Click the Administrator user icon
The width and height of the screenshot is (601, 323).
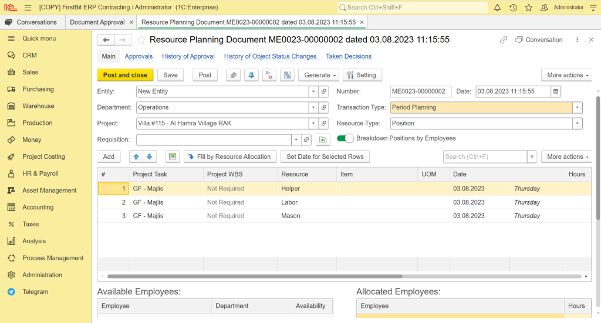tap(544, 7)
